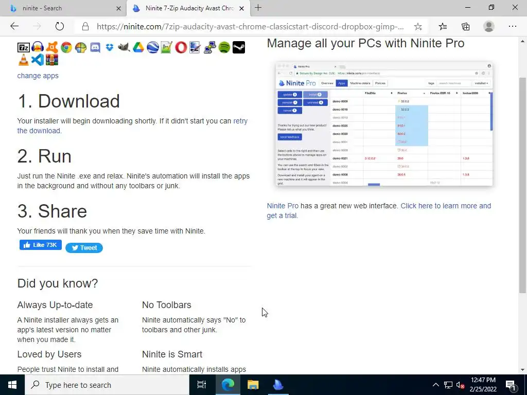The width and height of the screenshot is (527, 395).
Task: Click the GIMP mascot icon
Action: pyautogui.click(x=124, y=47)
